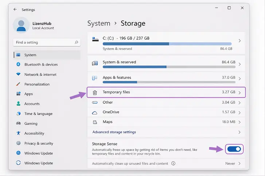Click the Bluetooth & devices icon
Viewport: 265px width, 176px height.
(x=18, y=64)
